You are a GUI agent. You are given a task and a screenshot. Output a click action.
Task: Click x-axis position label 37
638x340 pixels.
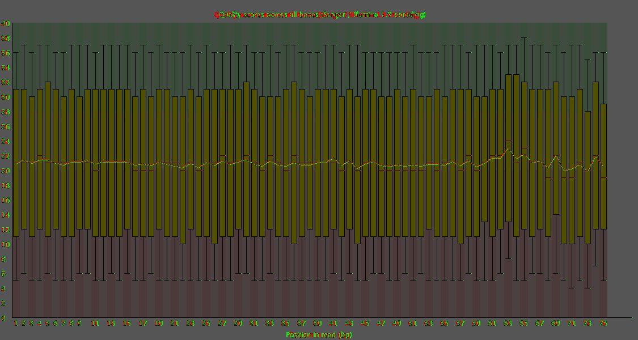302,324
